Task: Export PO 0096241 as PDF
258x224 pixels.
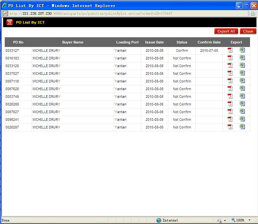Action: 230,119
